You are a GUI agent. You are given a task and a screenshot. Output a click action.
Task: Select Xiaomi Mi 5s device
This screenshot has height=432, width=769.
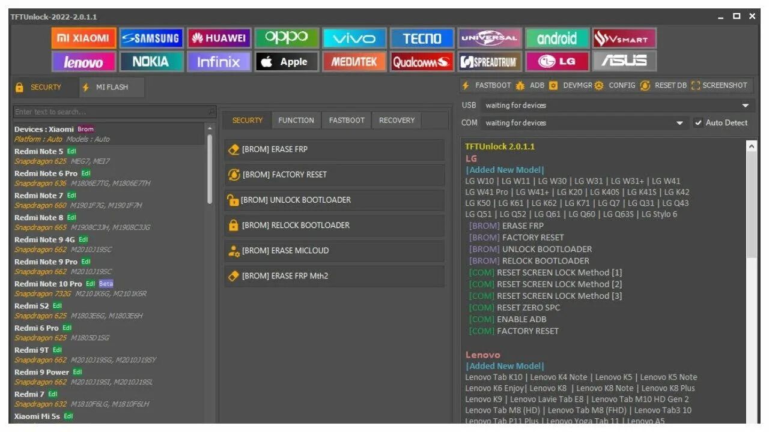(x=109, y=416)
